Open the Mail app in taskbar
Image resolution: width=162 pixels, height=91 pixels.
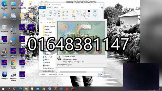click(x=38, y=89)
